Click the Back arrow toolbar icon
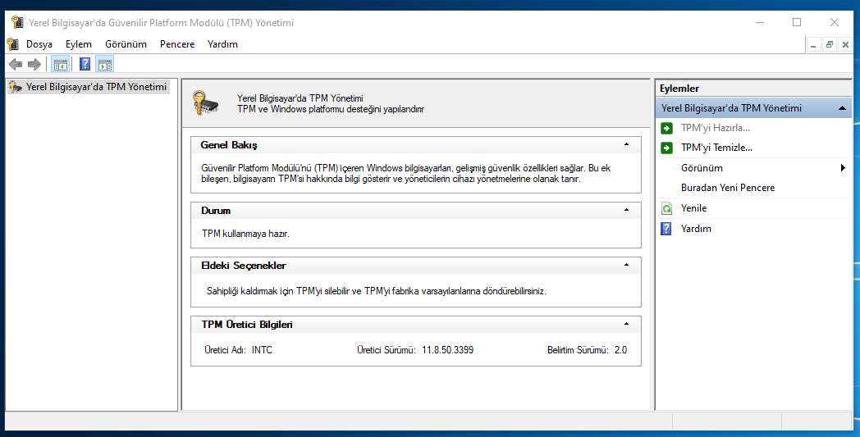 pos(16,65)
